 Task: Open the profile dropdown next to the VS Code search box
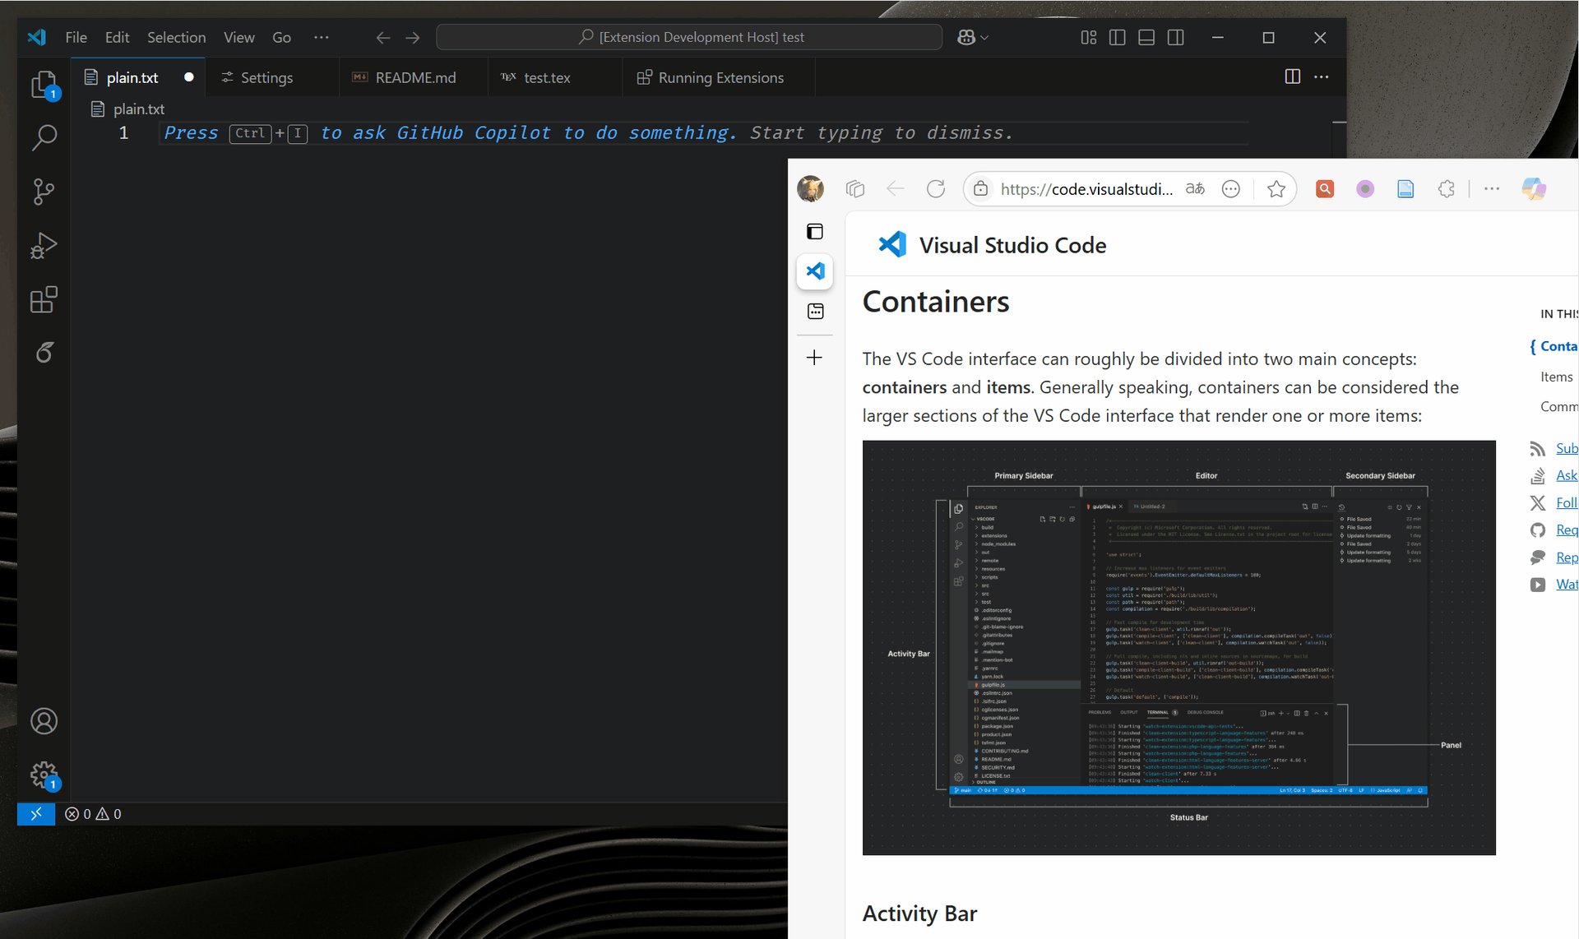click(973, 37)
